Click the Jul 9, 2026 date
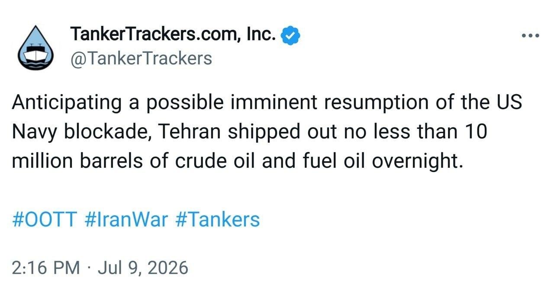 pos(143,268)
